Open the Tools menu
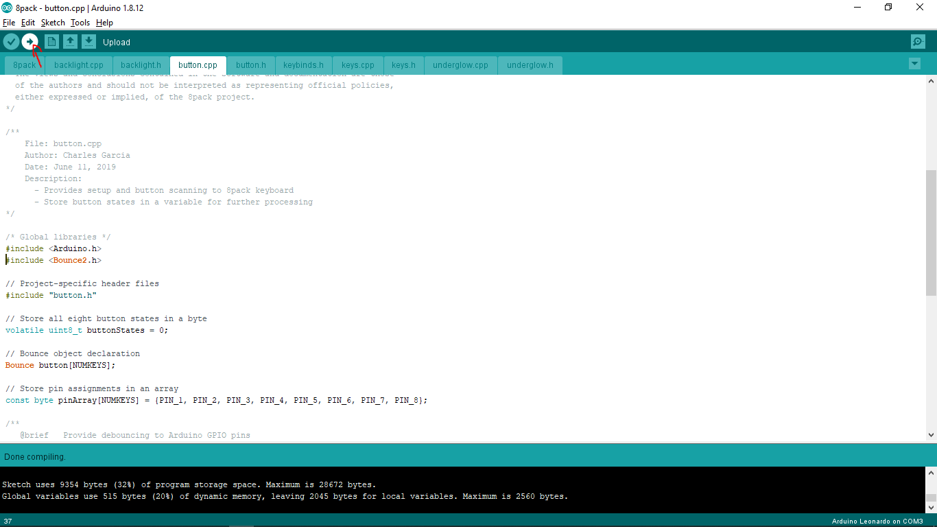Viewport: 937px width, 527px height. click(80, 23)
